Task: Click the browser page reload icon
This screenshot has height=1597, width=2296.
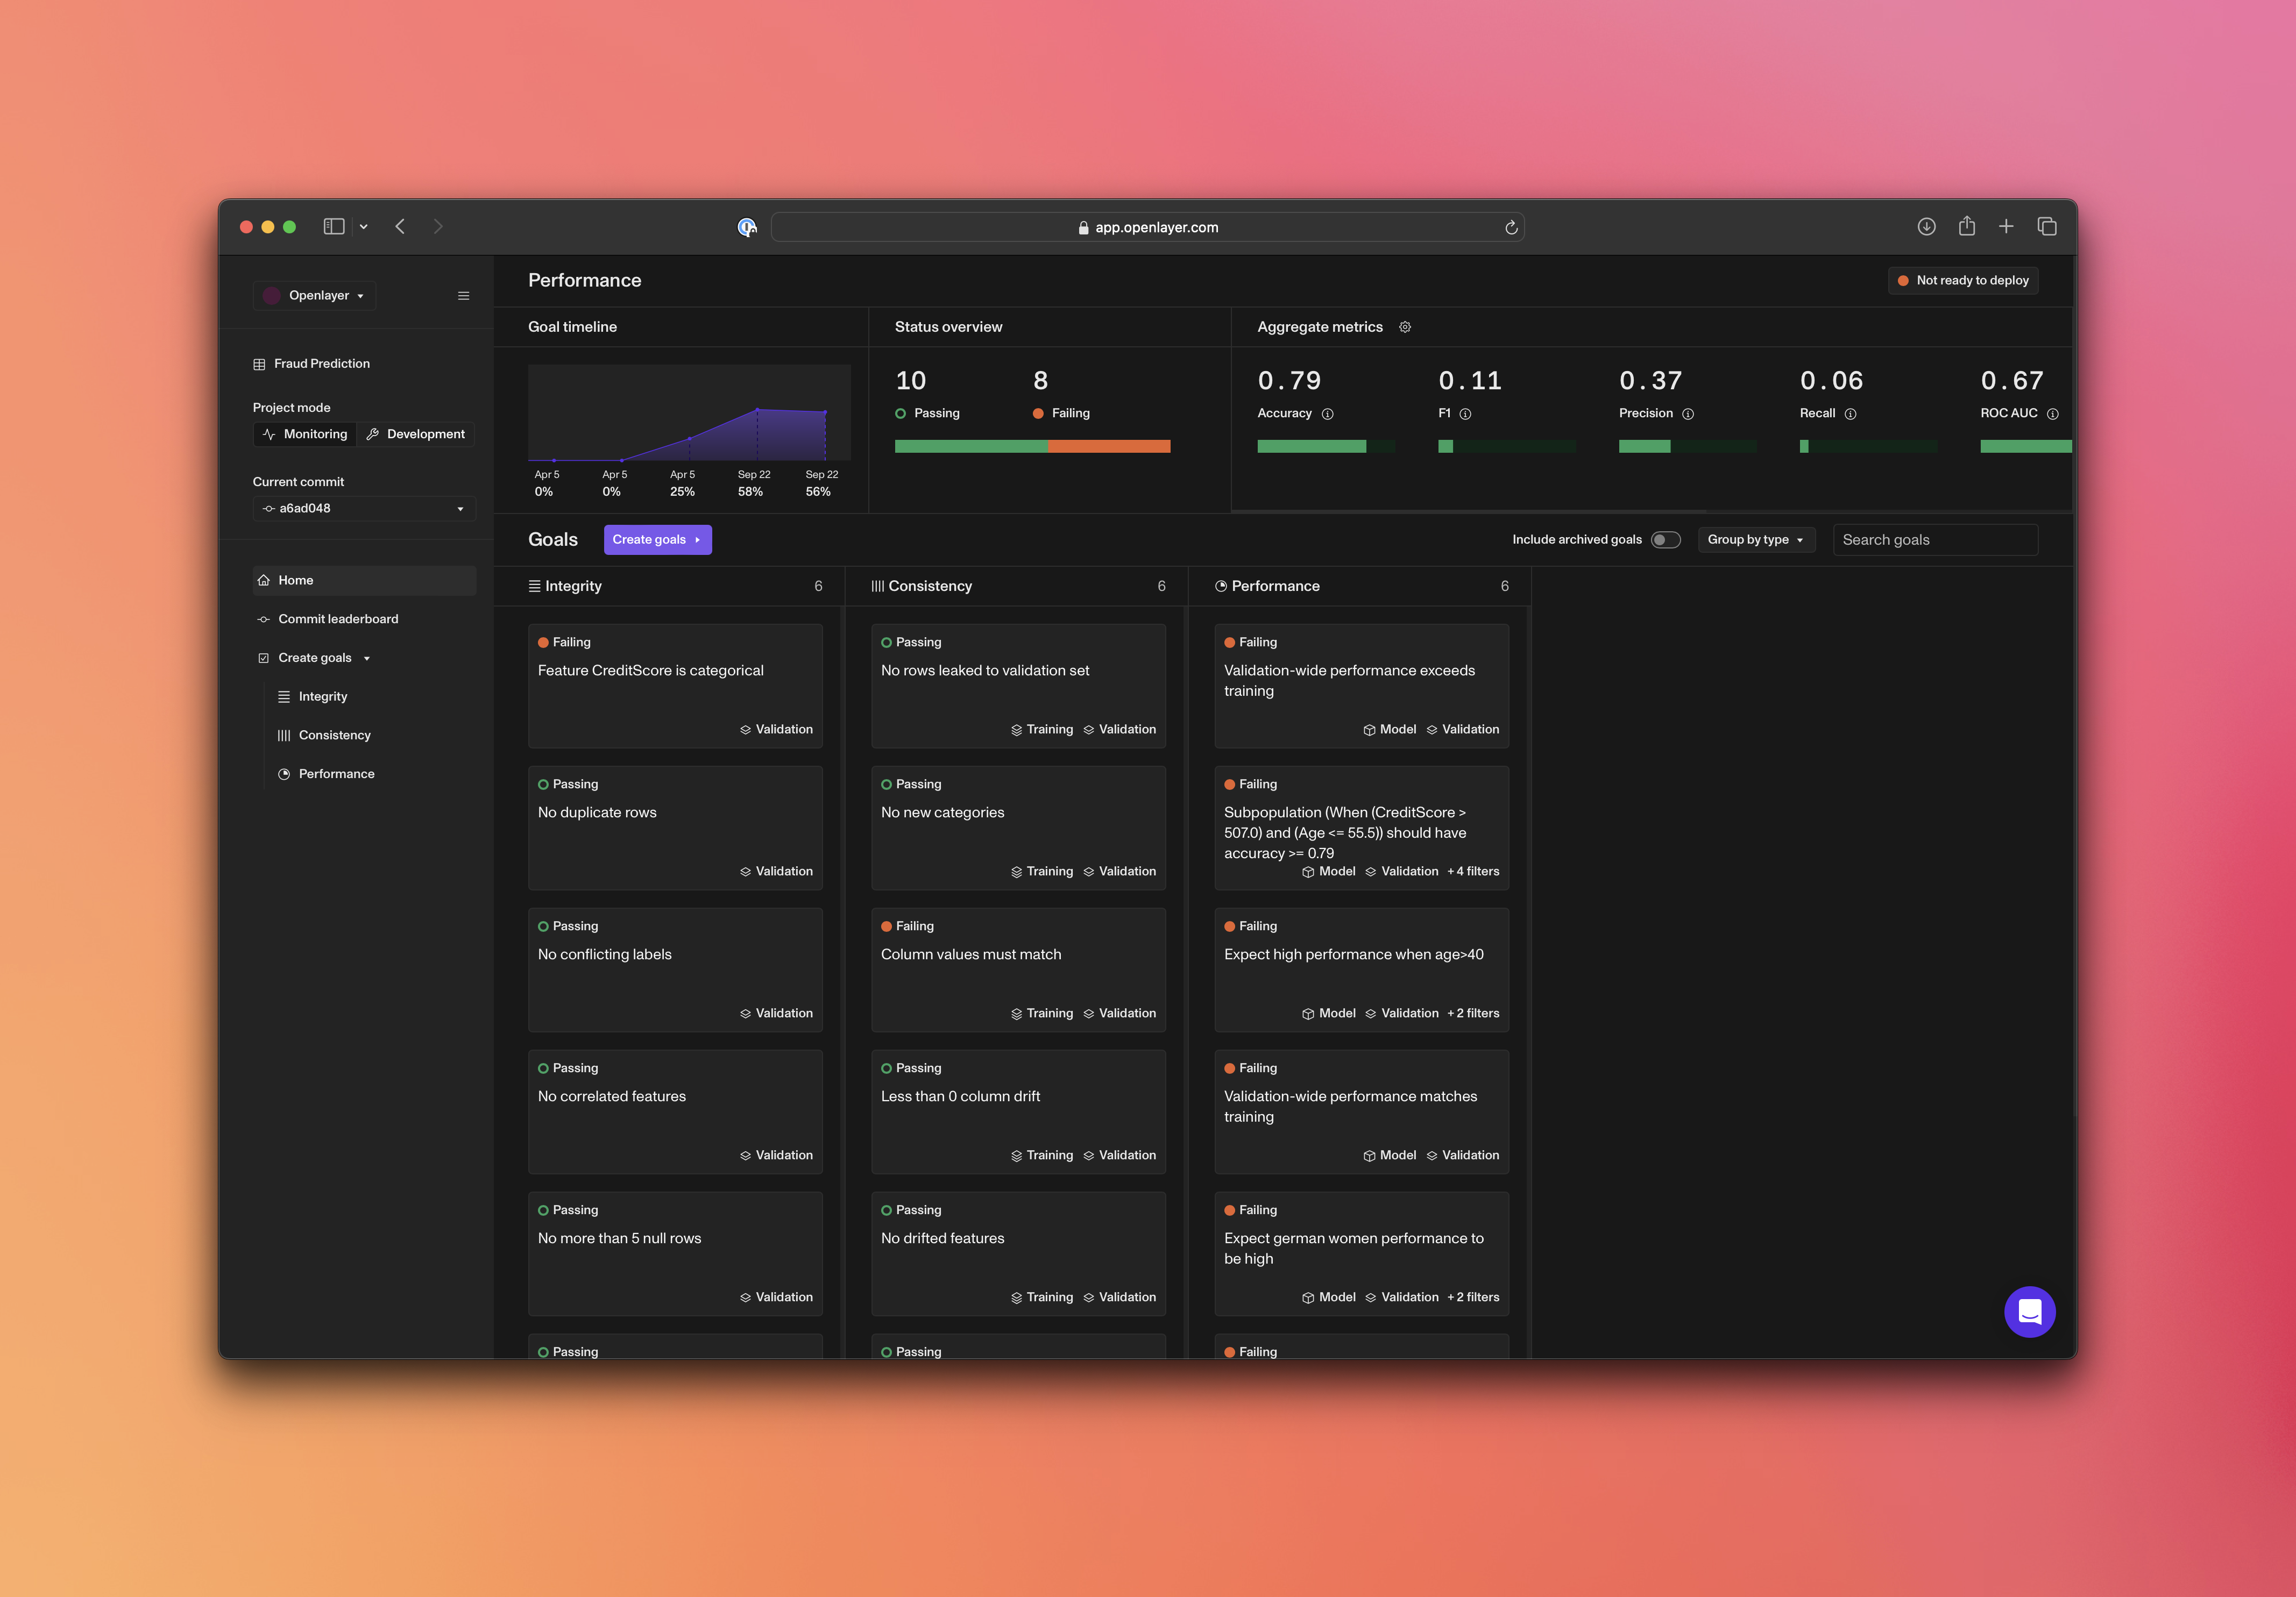Action: [x=1511, y=228]
